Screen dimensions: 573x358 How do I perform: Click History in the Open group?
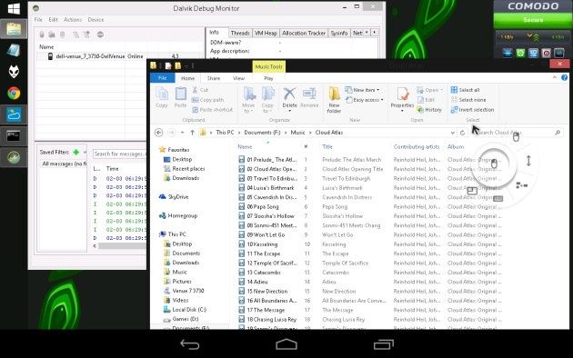pyautogui.click(x=429, y=109)
